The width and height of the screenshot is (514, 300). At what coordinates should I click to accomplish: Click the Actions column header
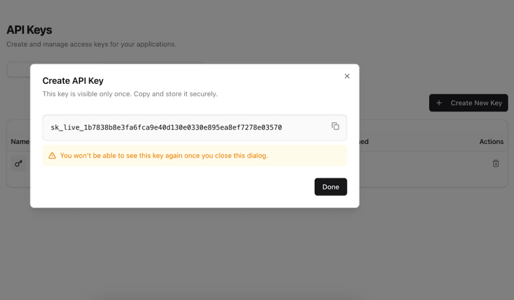[x=491, y=141]
